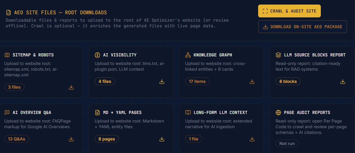Download the AI Visibility files
Image resolution: width=355 pixels, height=153 pixels.
pyautogui.click(x=162, y=81)
